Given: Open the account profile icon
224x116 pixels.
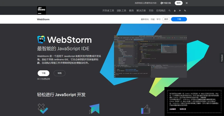Looking at the screenshot, I should click(x=175, y=11).
